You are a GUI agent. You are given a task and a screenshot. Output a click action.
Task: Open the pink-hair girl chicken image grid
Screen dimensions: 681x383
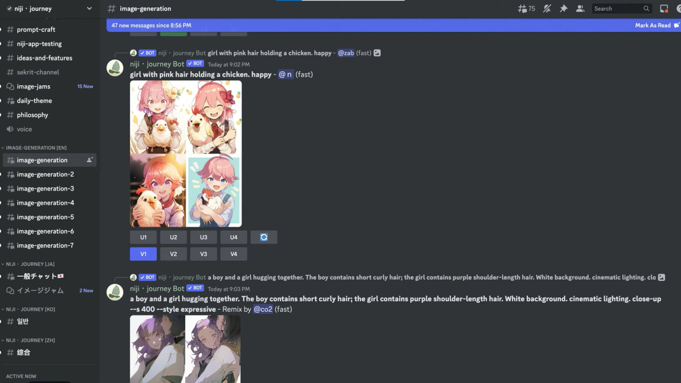tap(186, 154)
